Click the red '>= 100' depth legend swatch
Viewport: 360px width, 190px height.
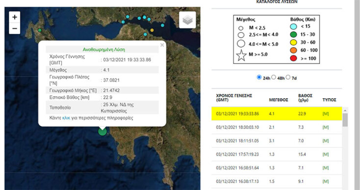tap(293, 58)
